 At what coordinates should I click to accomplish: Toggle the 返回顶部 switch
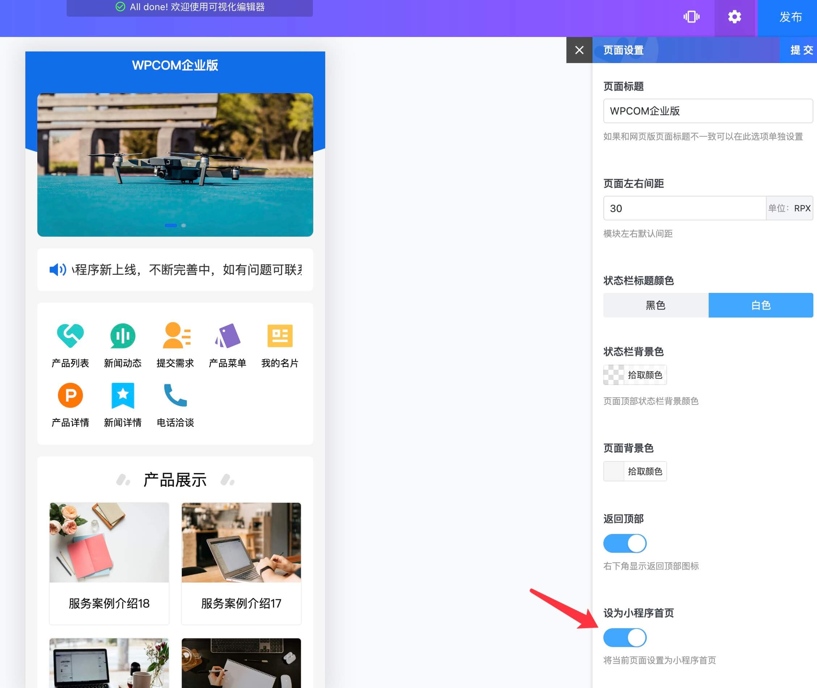tap(625, 543)
